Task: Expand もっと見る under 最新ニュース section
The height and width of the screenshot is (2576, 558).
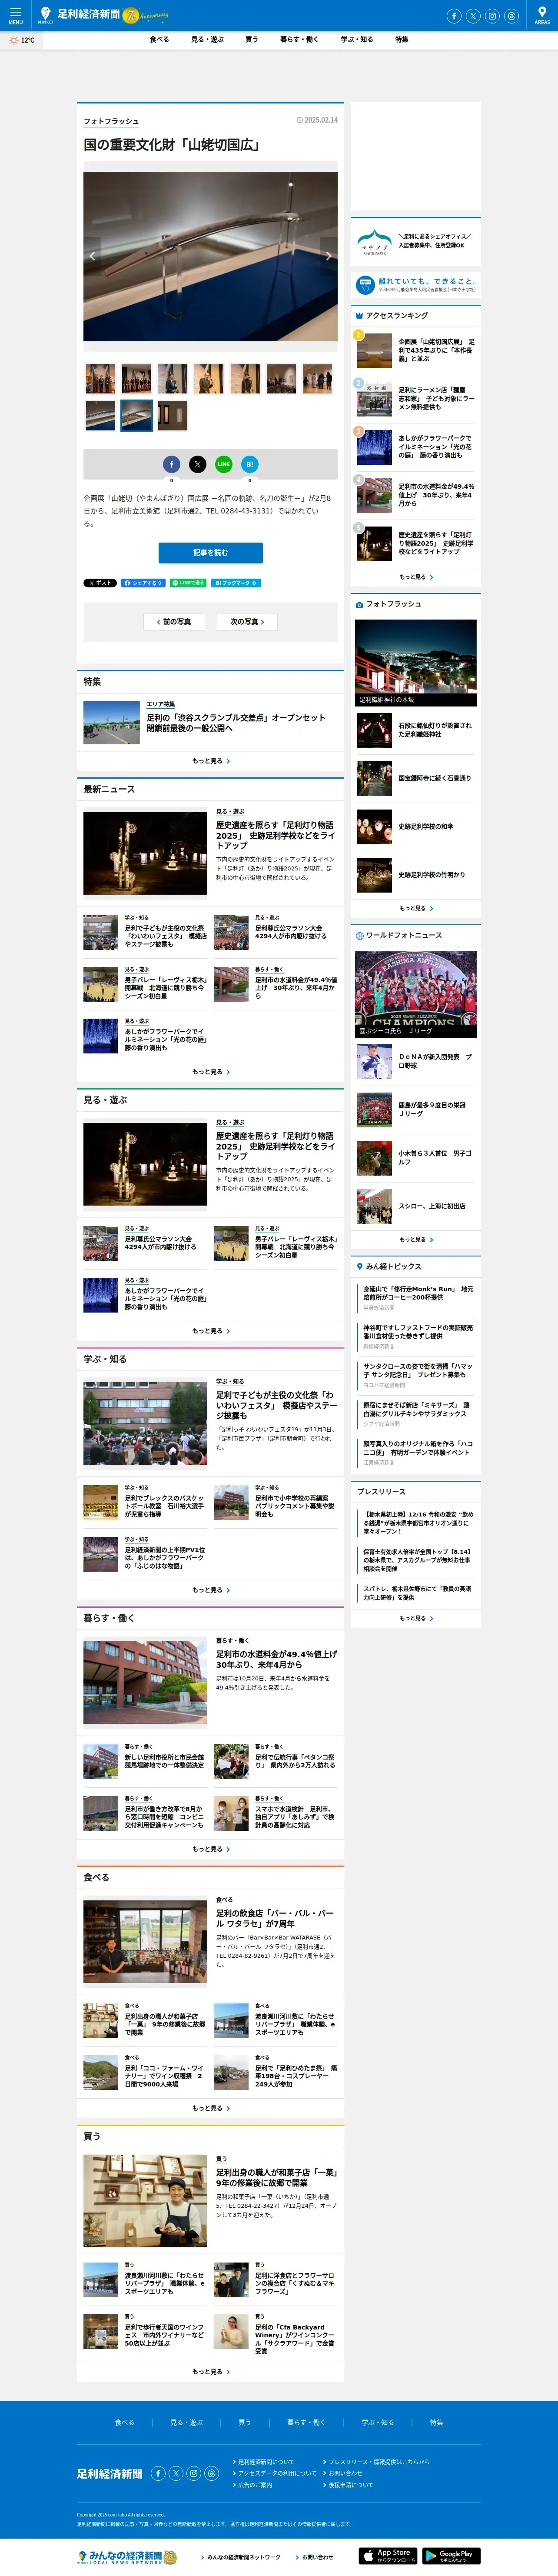Action: (211, 1072)
